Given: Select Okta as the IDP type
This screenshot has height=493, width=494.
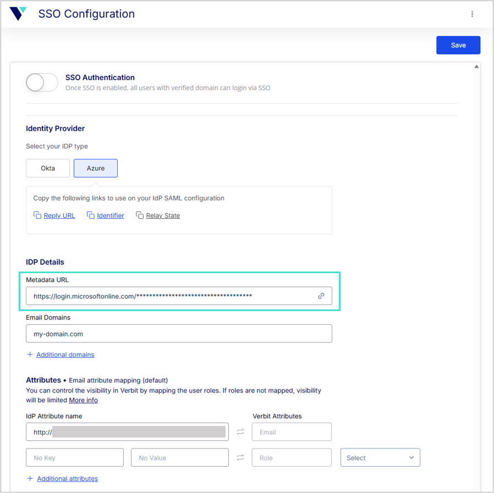Looking at the screenshot, I should [48, 168].
